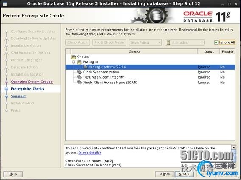This screenshot has height=180, width=241.
Task: Select the Package: pdksh-5.2.14 row
Action: coord(150,67)
